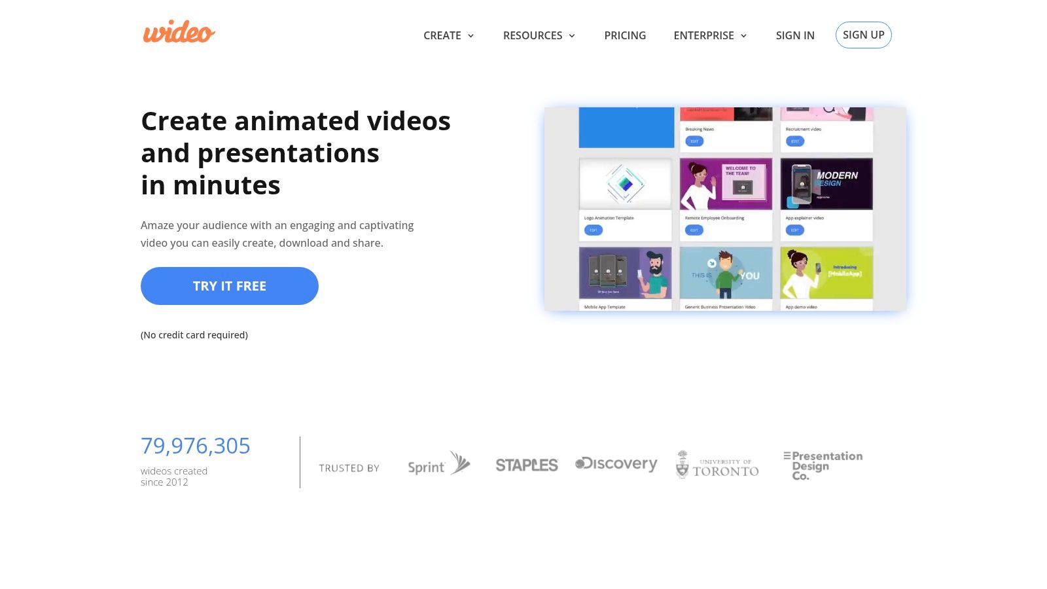Edit the Recruitment video template

click(795, 141)
